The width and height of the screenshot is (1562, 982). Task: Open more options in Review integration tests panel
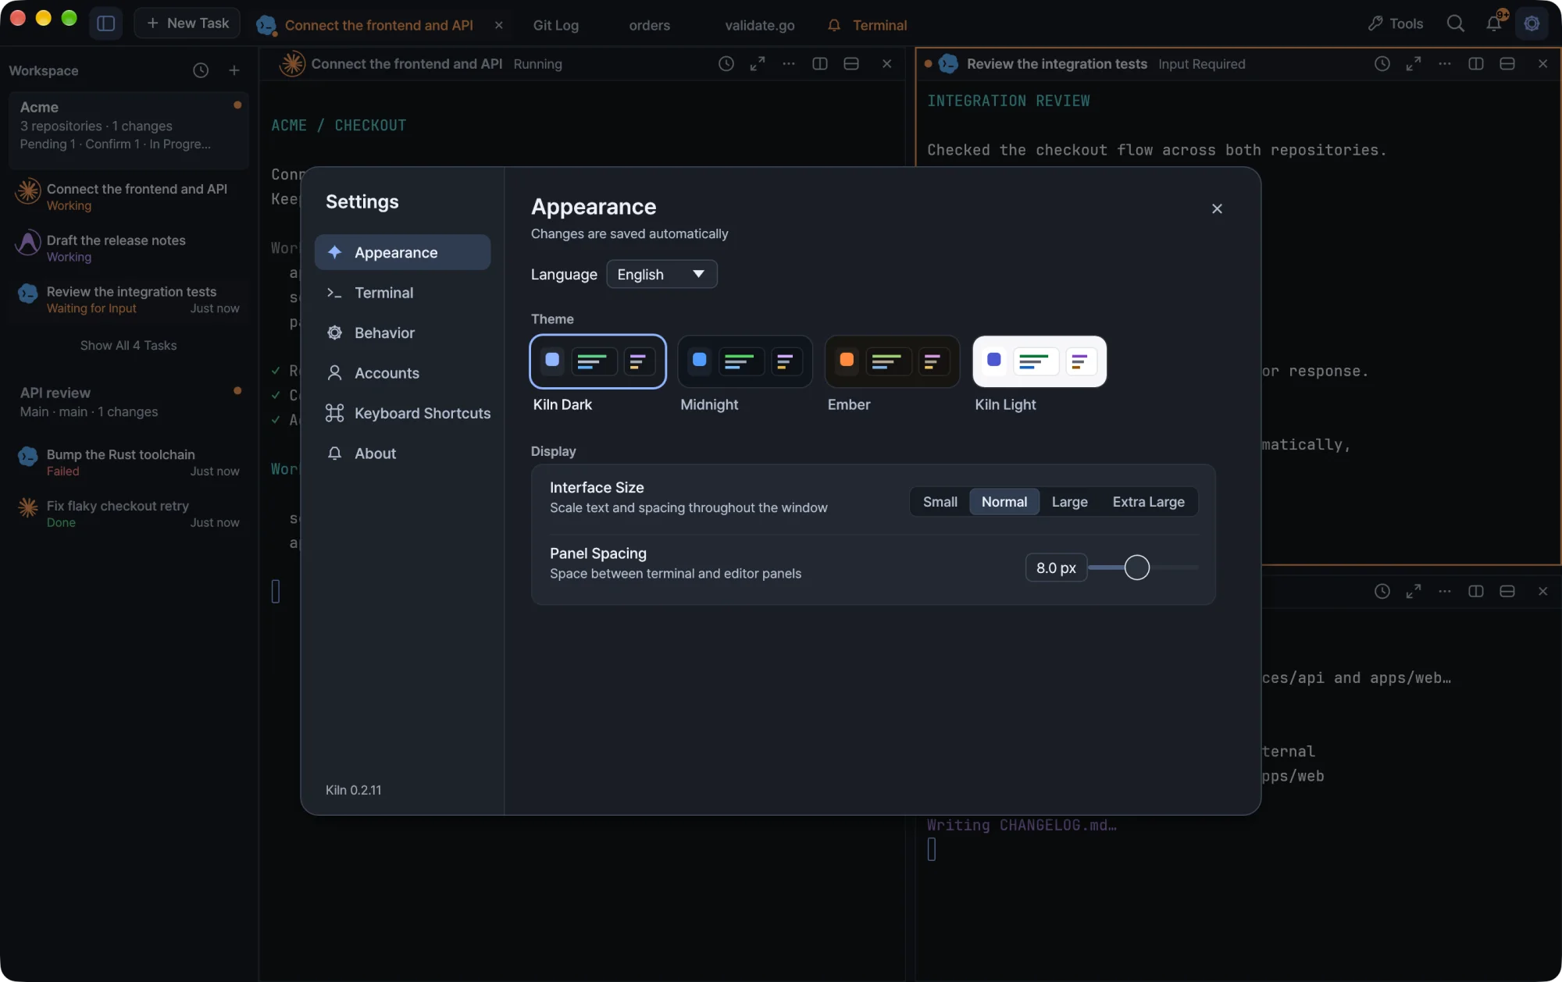(1445, 64)
